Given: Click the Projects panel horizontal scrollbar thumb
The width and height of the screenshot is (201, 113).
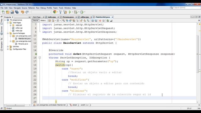Looking at the screenshot, I should click(15, 105).
